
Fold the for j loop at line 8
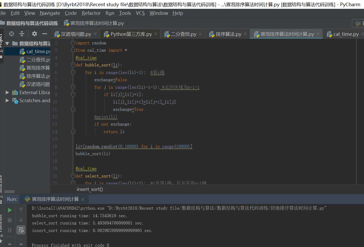[x=73, y=87]
